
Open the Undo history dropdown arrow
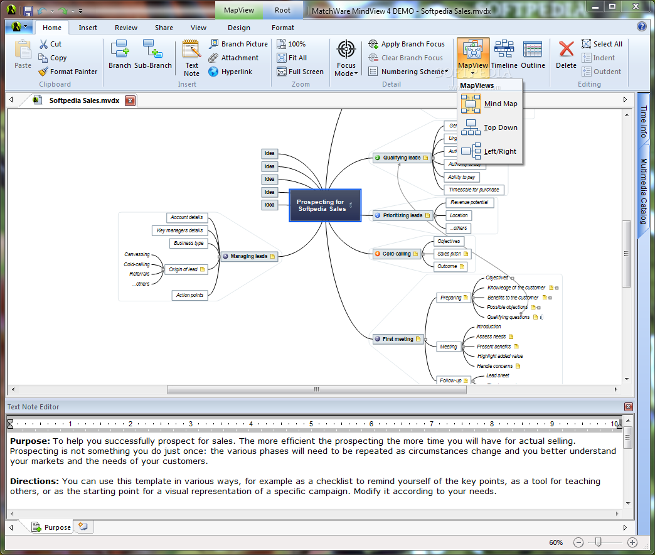[x=52, y=11]
